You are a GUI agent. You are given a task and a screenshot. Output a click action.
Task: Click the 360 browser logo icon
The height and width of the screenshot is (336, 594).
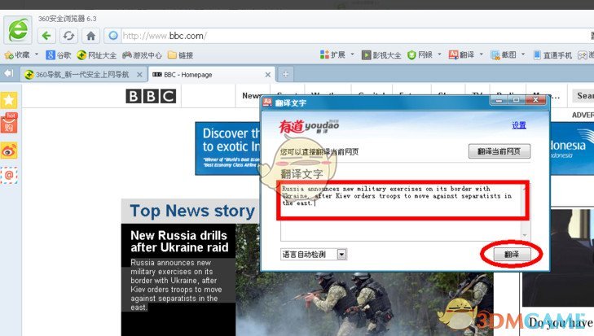coord(18,30)
